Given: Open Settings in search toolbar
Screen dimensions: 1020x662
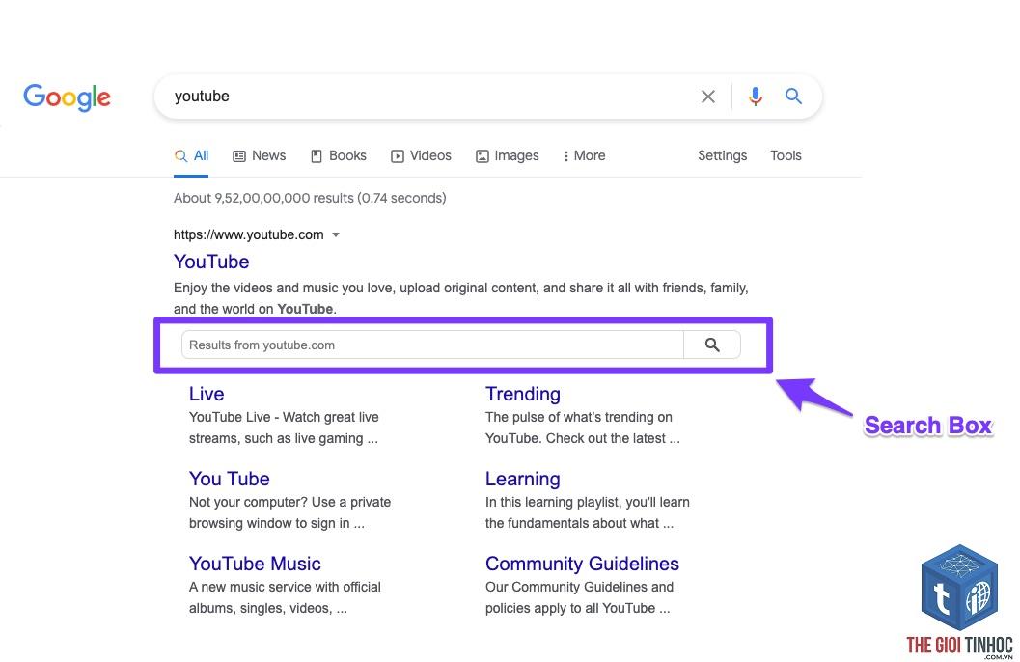Looking at the screenshot, I should [x=722, y=155].
